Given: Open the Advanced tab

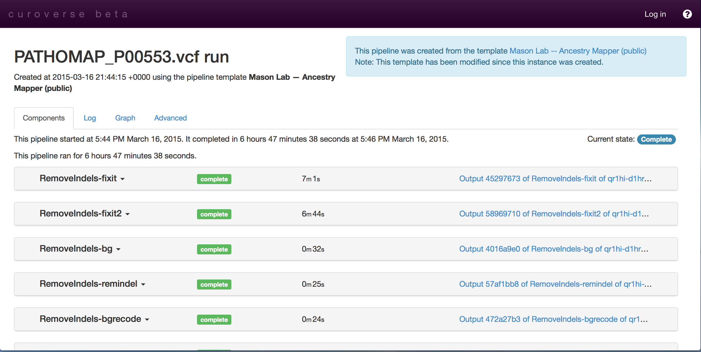Looking at the screenshot, I should point(170,118).
